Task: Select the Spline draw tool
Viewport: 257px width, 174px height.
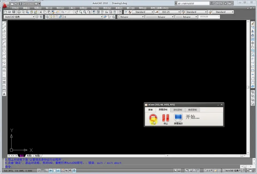Action: click(4, 55)
